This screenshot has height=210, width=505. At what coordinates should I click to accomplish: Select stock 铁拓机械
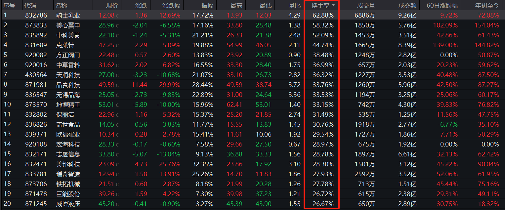(68, 184)
